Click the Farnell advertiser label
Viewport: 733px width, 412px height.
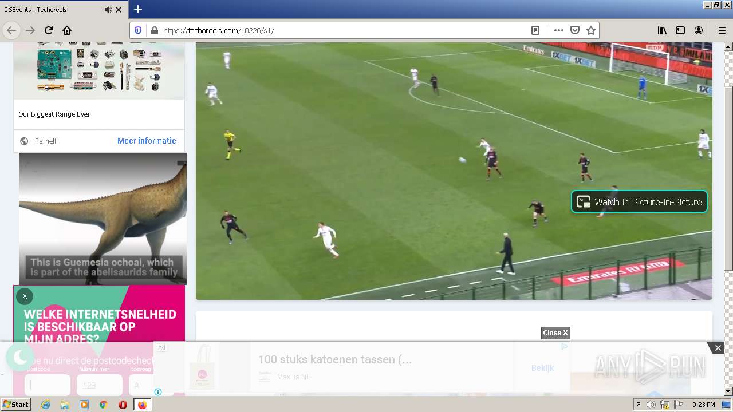coord(45,141)
